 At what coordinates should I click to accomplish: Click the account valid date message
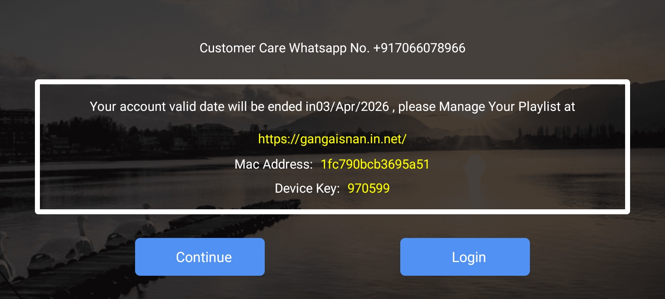(332, 107)
